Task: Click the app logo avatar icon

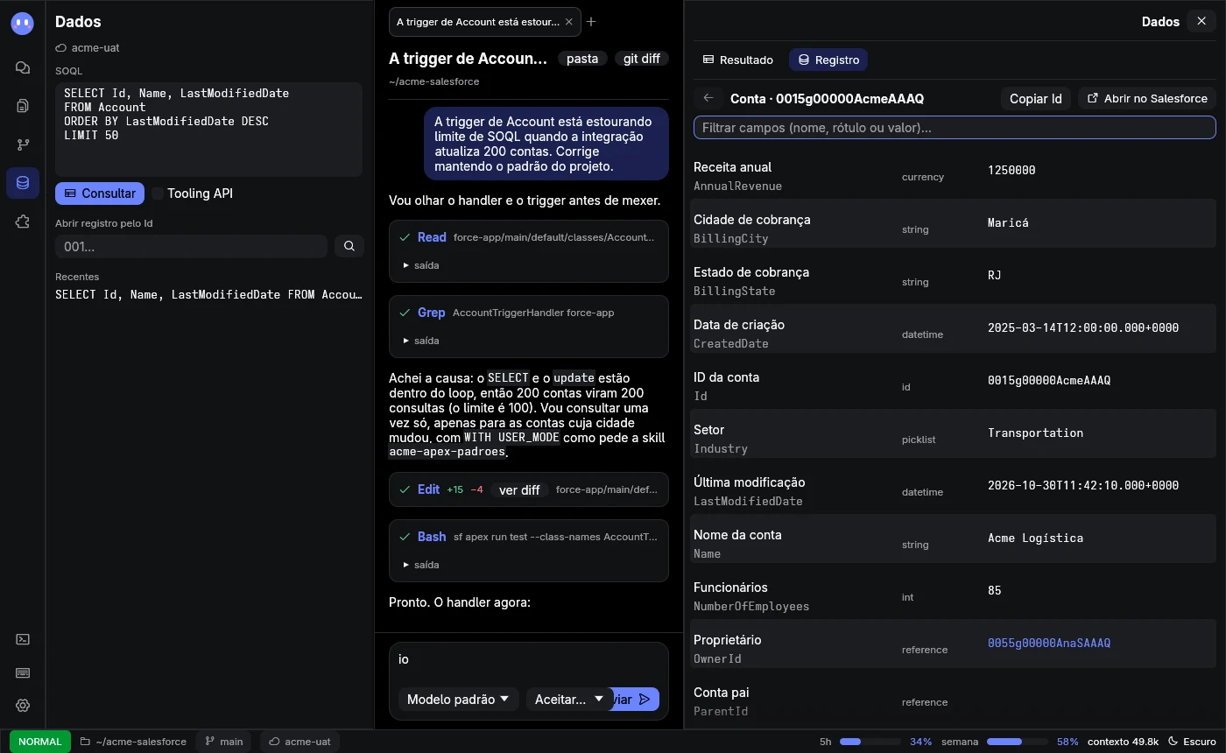Action: (x=23, y=24)
